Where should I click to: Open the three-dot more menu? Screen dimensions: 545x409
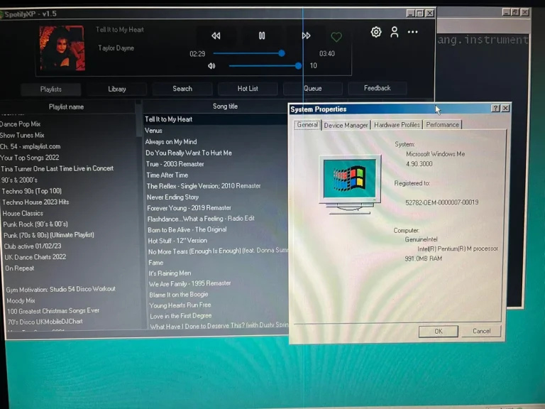click(412, 32)
